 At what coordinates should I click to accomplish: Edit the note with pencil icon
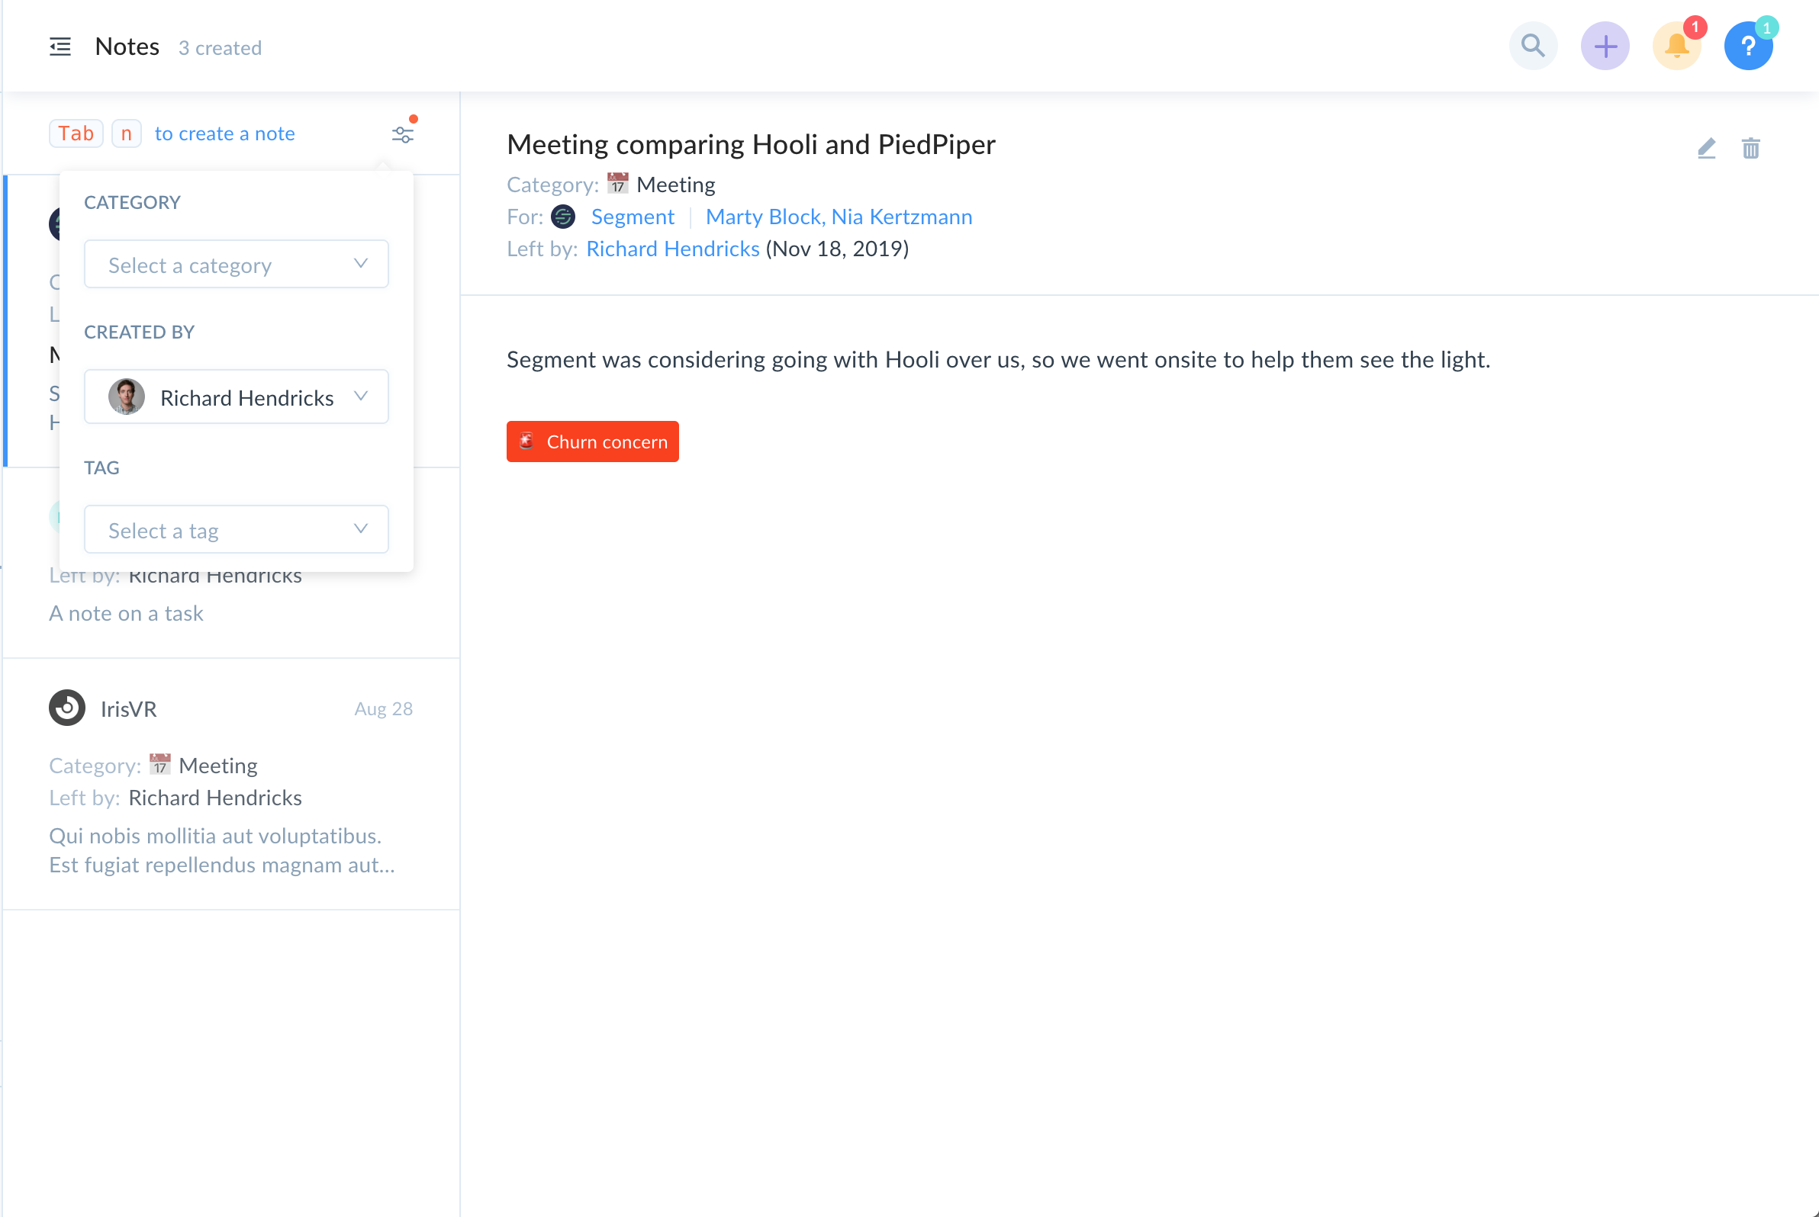(1705, 147)
